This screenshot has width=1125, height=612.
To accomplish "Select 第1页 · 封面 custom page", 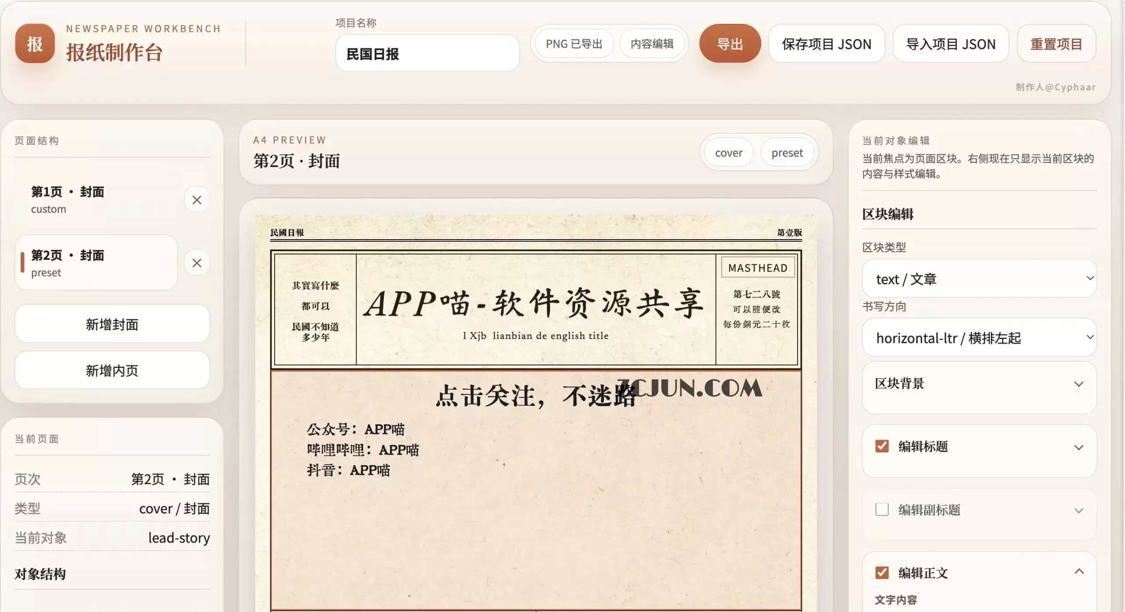I will [96, 200].
